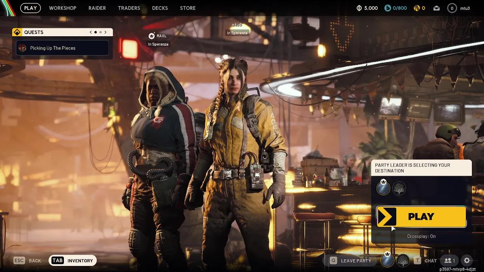The width and height of the screenshot is (484, 272).
Task: Click the quest giver portrait icon
Action: 22,48
